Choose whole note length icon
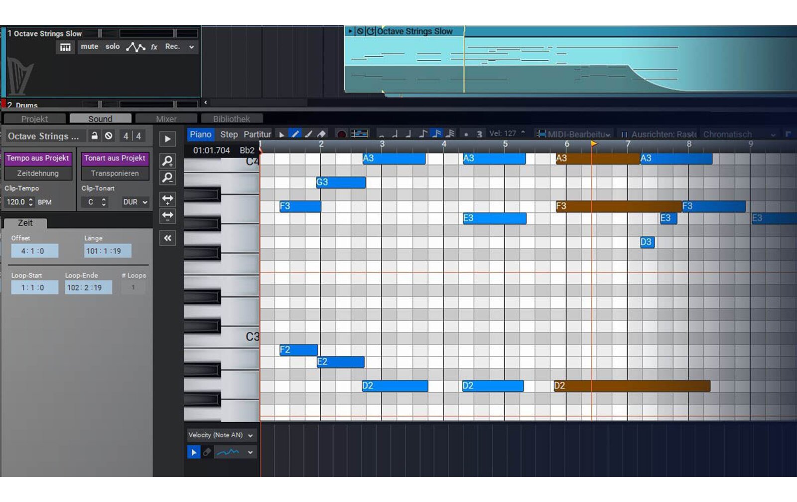This screenshot has width=797, height=502. tap(381, 135)
